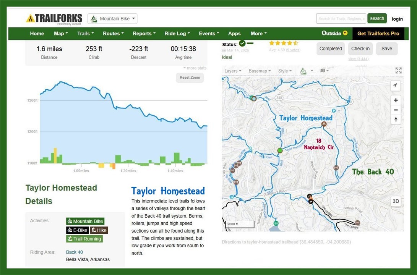Screen dimensions: 417x275
Task: Zoom in on the map
Action: coord(396,100)
